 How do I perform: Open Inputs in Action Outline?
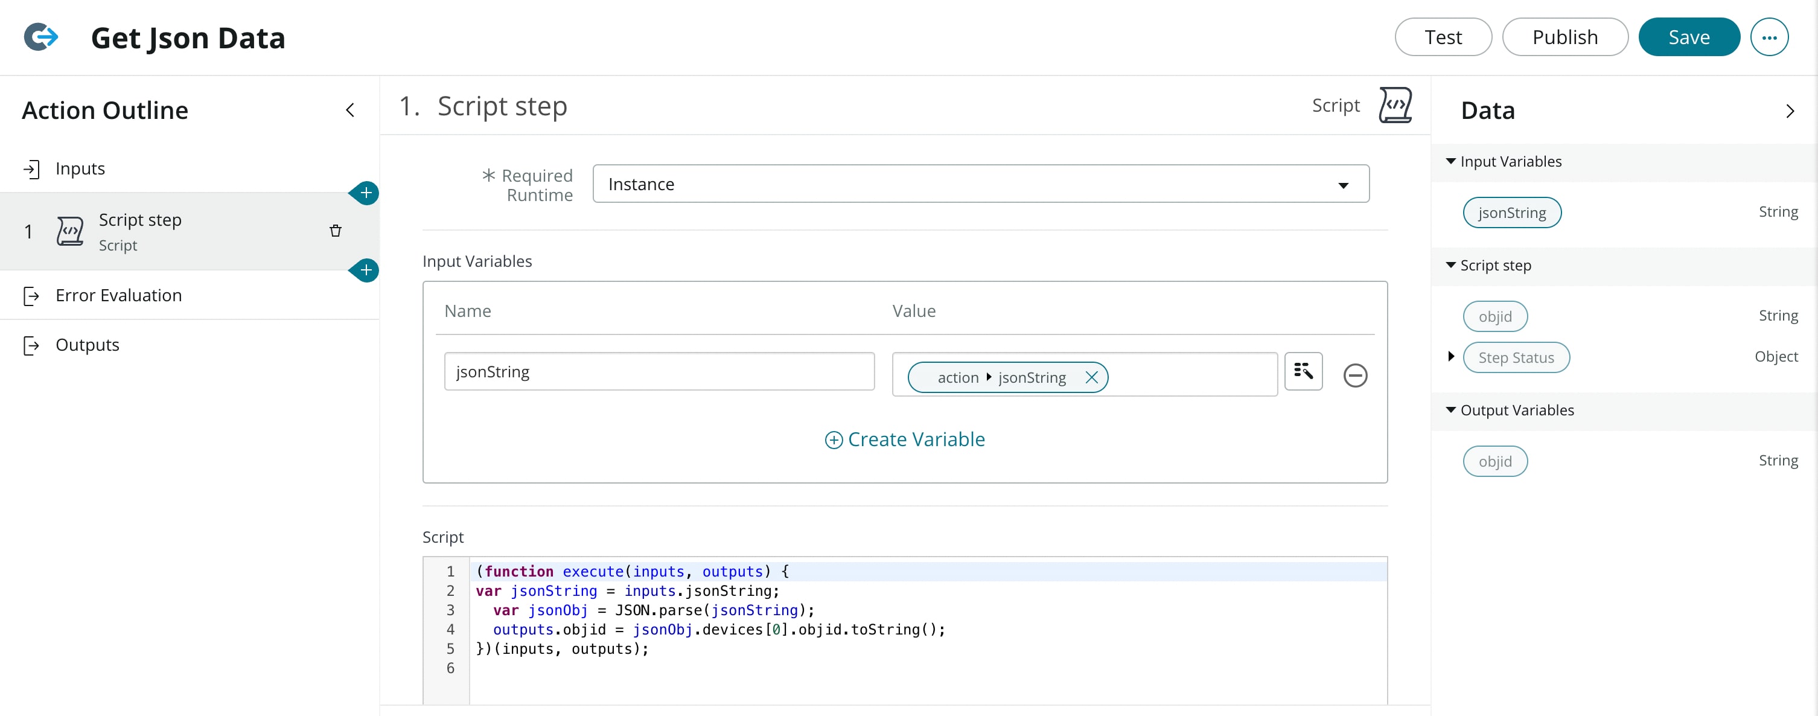tap(80, 169)
